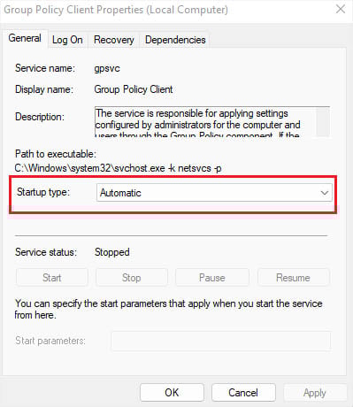Confirm changes with the OK button

[172, 393]
